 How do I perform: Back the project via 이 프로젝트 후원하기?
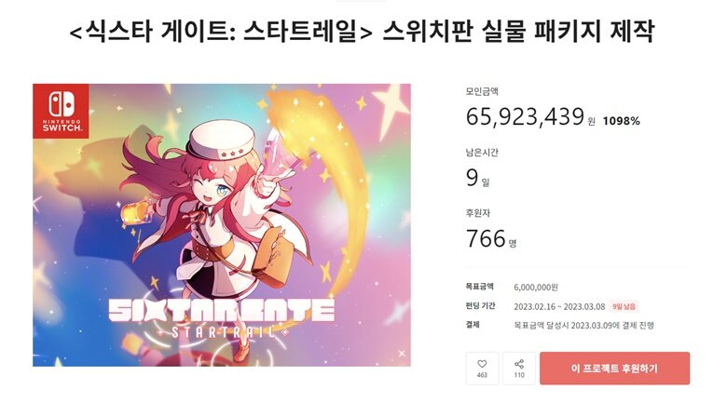point(614,369)
